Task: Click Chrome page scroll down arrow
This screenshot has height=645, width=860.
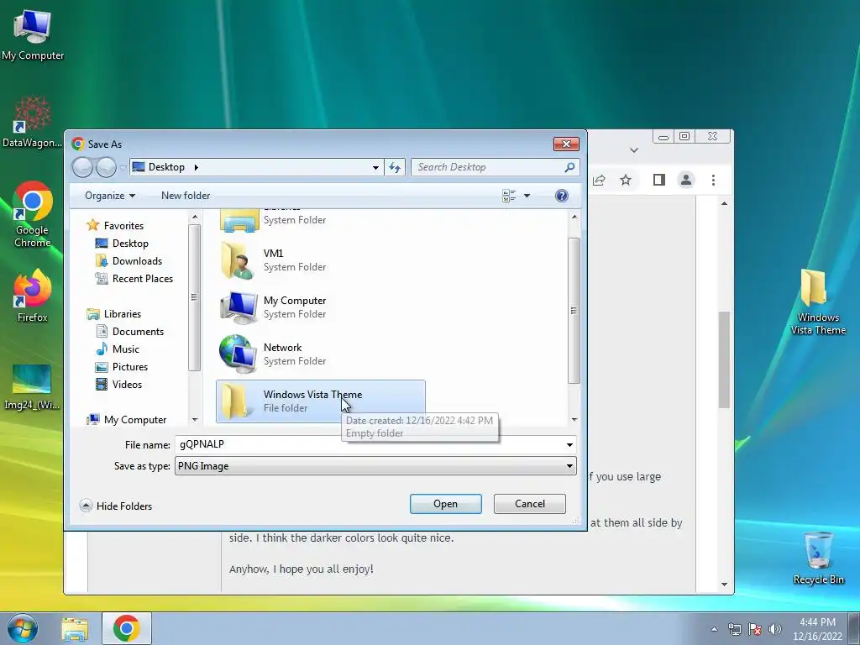Action: 724,585
